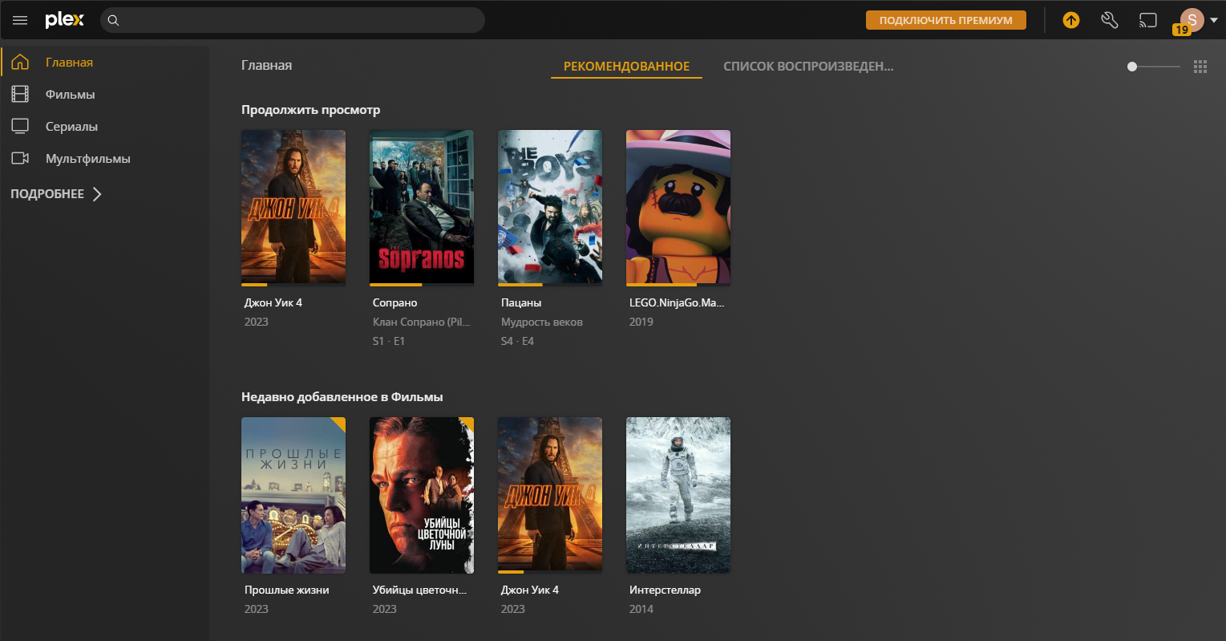Adjust the poster size slider
The image size is (1226, 641).
(1154, 67)
